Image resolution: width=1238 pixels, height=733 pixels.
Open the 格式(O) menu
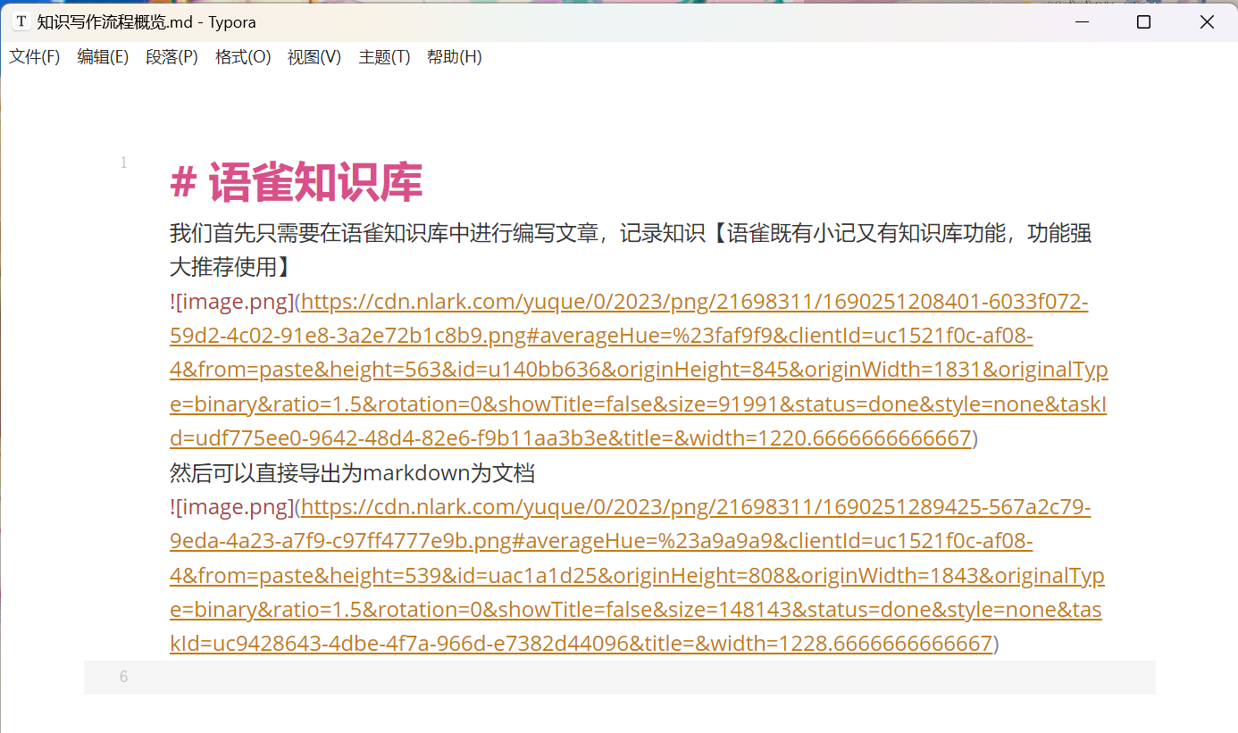click(x=243, y=57)
